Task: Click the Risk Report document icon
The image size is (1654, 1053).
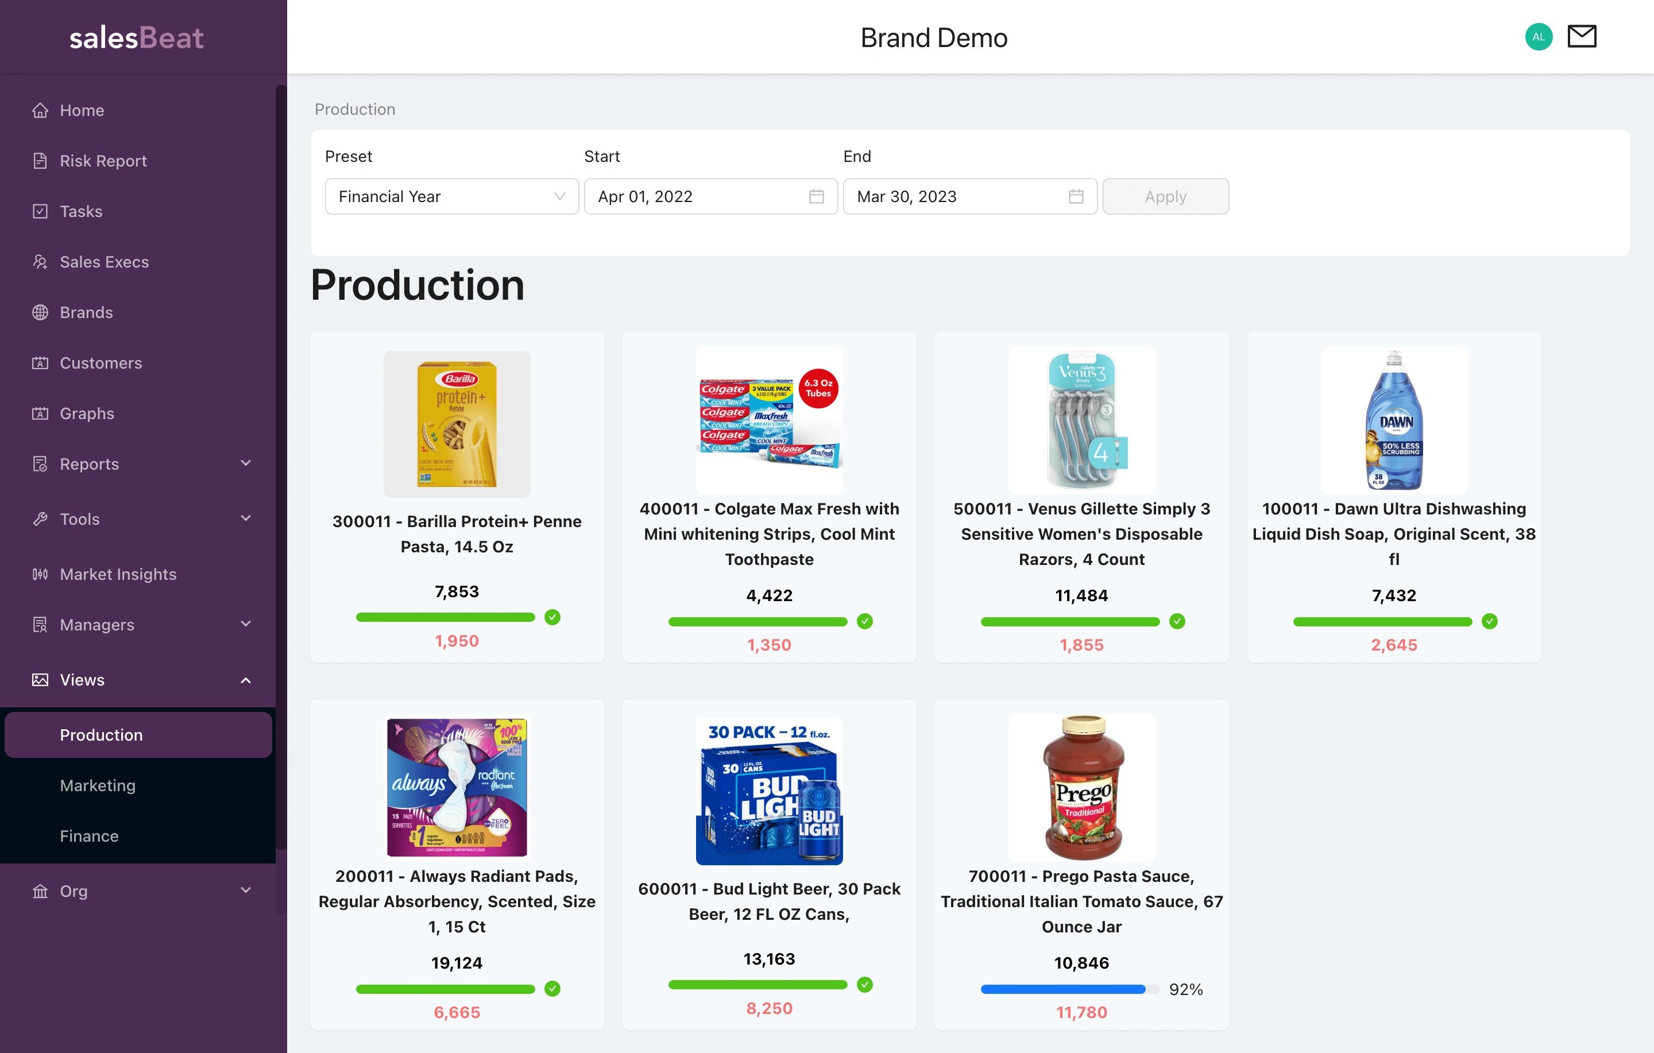Action: coord(41,161)
